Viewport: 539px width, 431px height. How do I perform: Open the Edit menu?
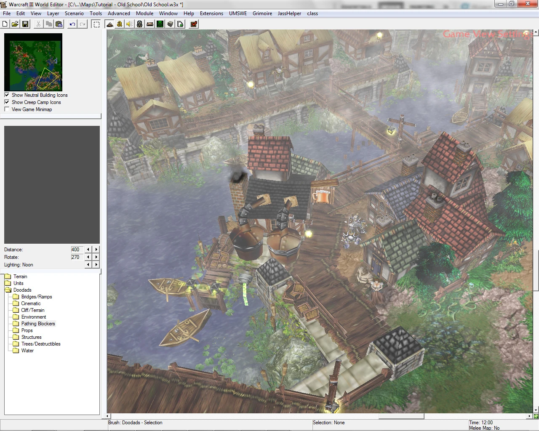(21, 13)
